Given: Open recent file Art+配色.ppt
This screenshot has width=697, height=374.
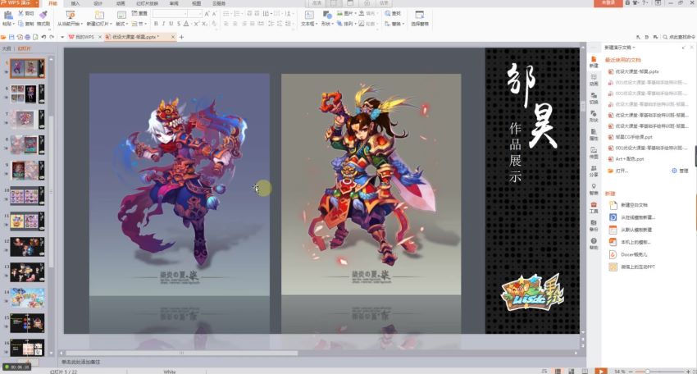Looking at the screenshot, I should coord(626,159).
